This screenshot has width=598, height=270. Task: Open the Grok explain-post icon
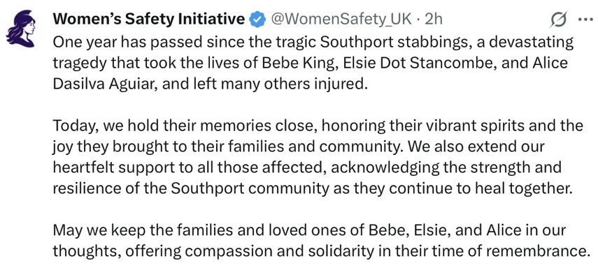(558, 20)
